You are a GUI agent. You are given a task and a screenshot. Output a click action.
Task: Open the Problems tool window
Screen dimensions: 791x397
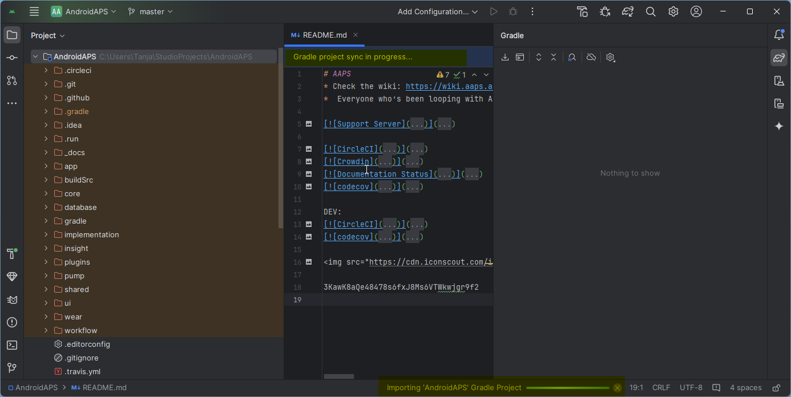(x=12, y=322)
